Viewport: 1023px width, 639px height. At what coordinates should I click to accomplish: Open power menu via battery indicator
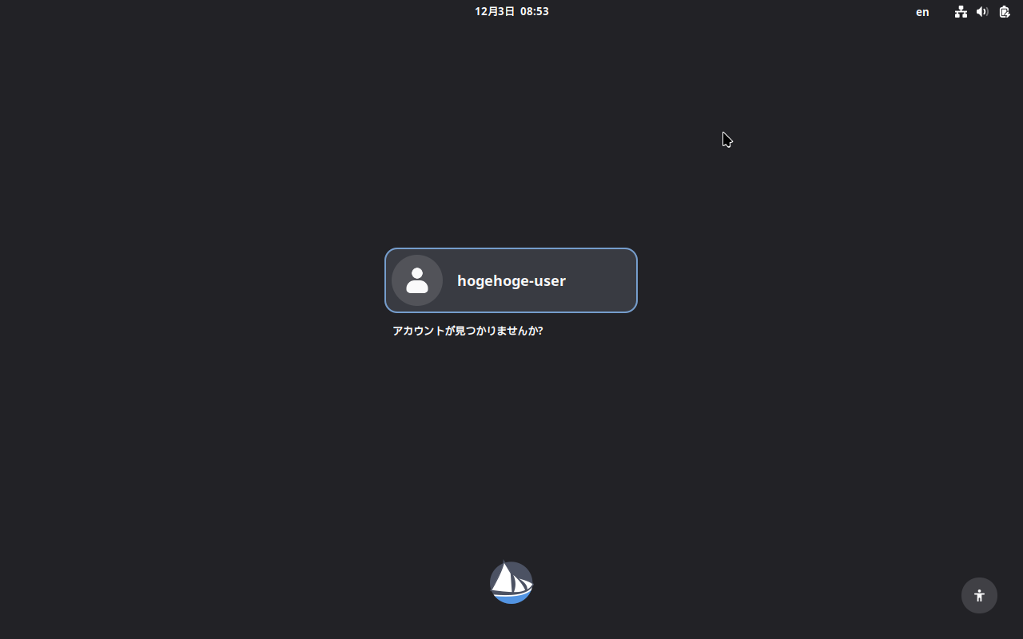[x=1005, y=12]
